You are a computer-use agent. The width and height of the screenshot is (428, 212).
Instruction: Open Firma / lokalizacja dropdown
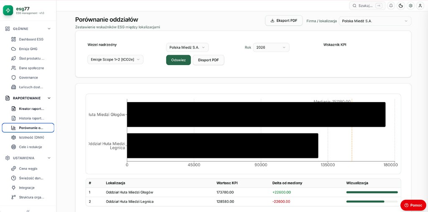click(x=375, y=21)
